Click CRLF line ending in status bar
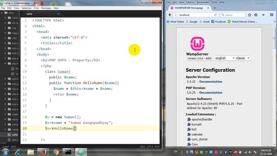 [142, 146]
